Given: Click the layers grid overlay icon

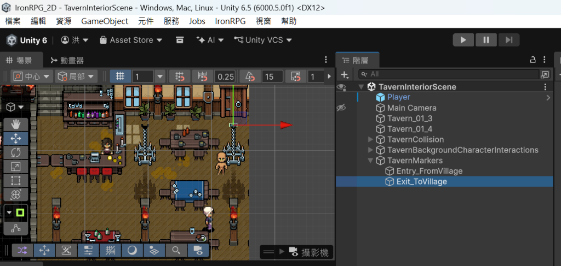Looking at the screenshot, I should pos(154,250).
